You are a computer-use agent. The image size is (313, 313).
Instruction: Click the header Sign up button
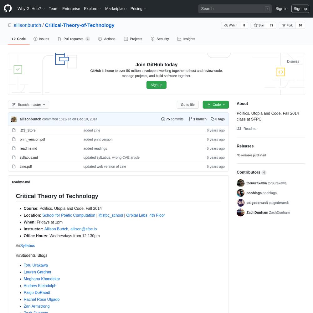(300, 8)
